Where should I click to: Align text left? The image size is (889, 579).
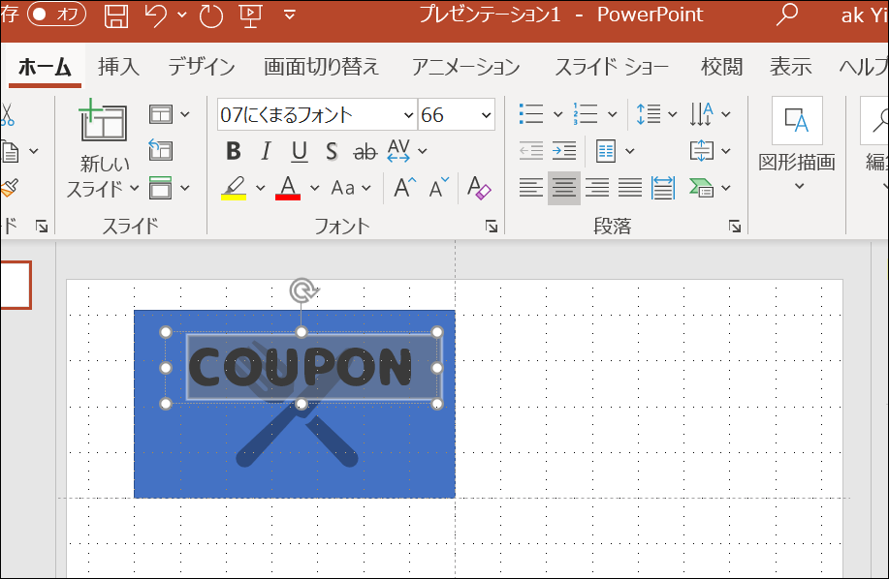coord(531,188)
